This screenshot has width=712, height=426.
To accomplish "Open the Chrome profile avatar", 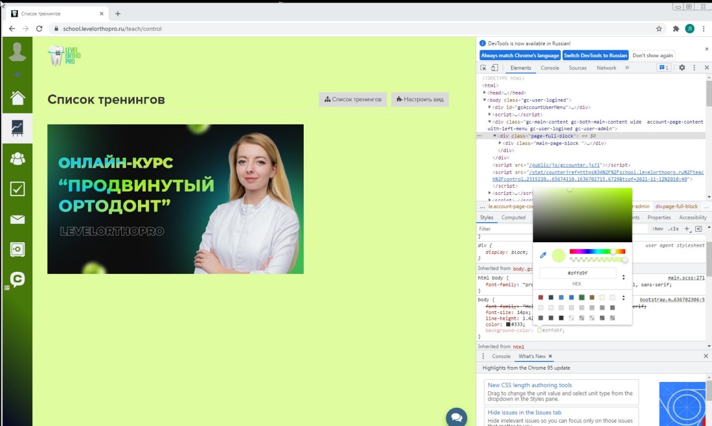I will point(690,28).
